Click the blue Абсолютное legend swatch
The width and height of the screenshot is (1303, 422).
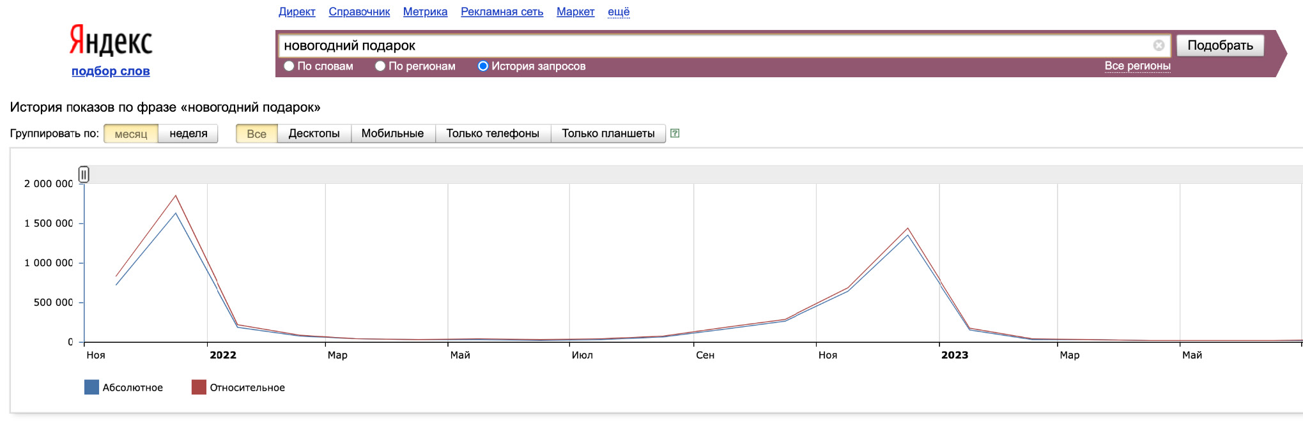coord(91,388)
